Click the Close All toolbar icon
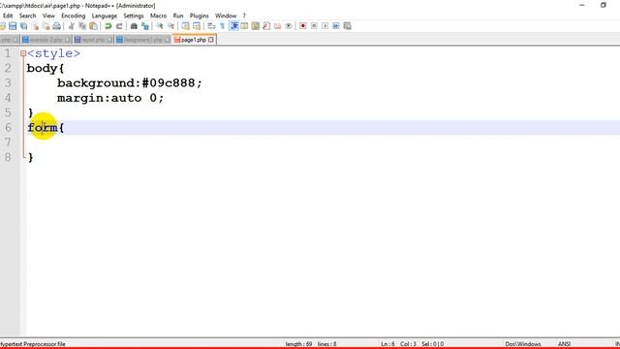 tap(46, 26)
